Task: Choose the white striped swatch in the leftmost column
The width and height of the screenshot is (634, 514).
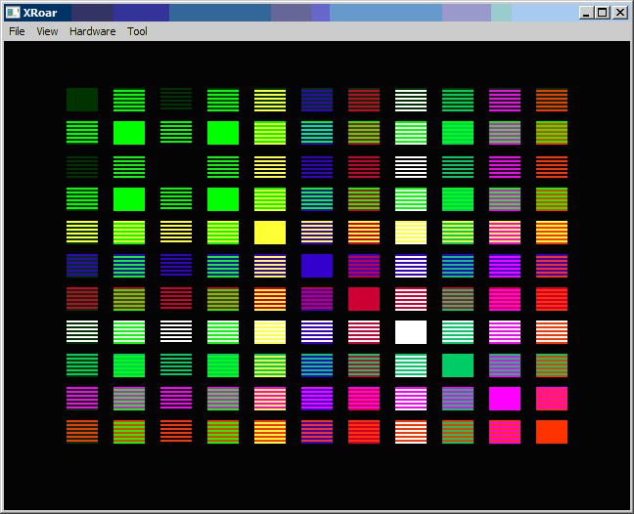Action: tap(82, 332)
